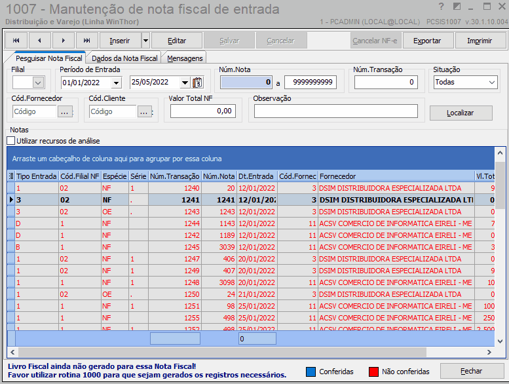Screen dimensions: 509x384
Task: Click the Núm.Nota start field
Action: (x=246, y=82)
